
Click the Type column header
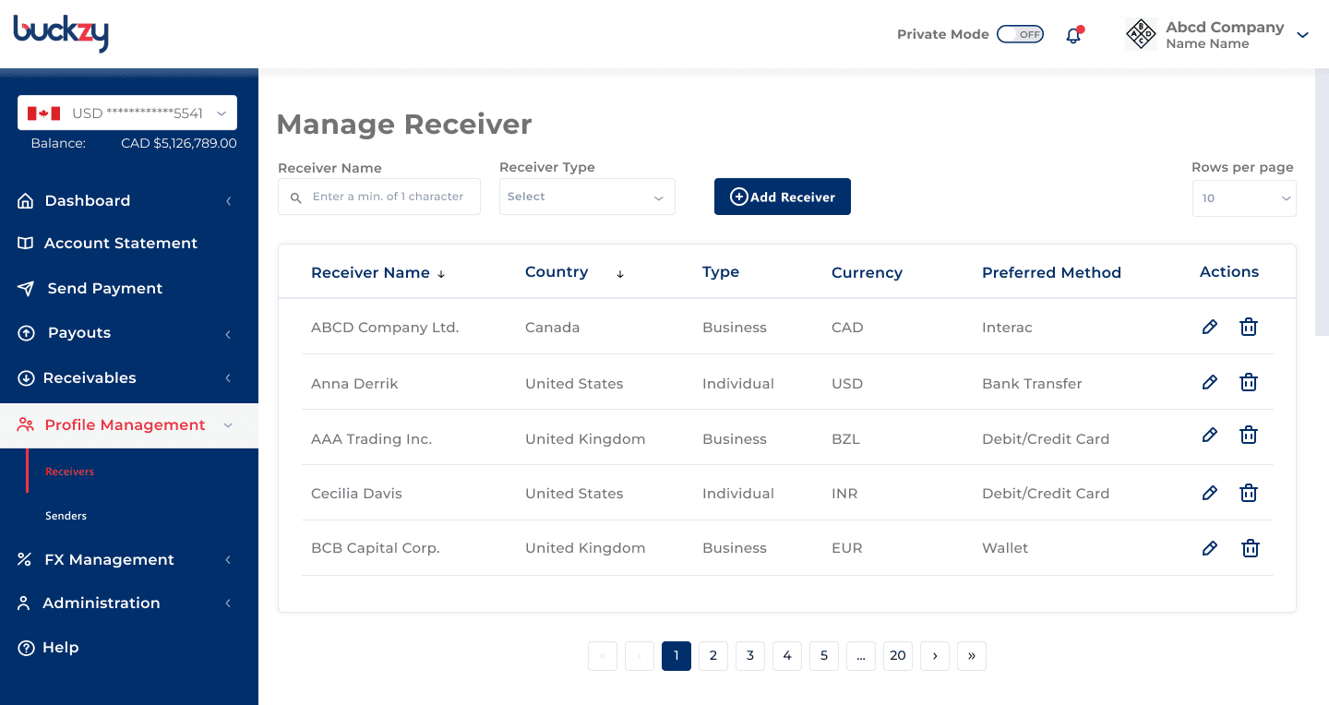721,272
